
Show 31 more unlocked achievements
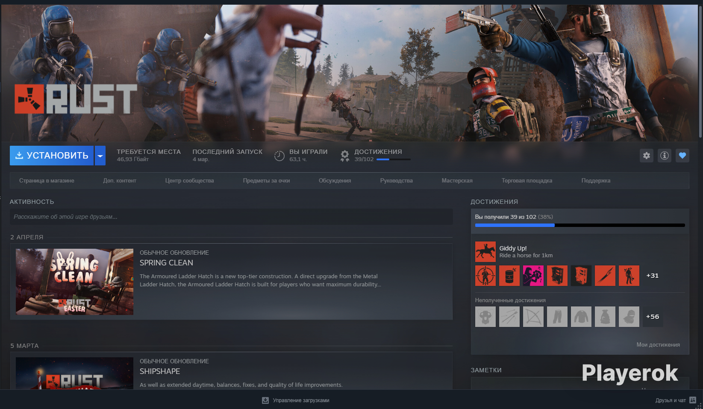tap(653, 276)
